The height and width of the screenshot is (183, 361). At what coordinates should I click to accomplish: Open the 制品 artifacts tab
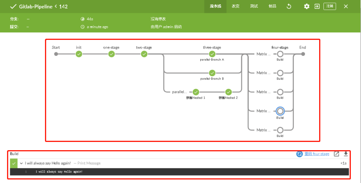point(272,6)
